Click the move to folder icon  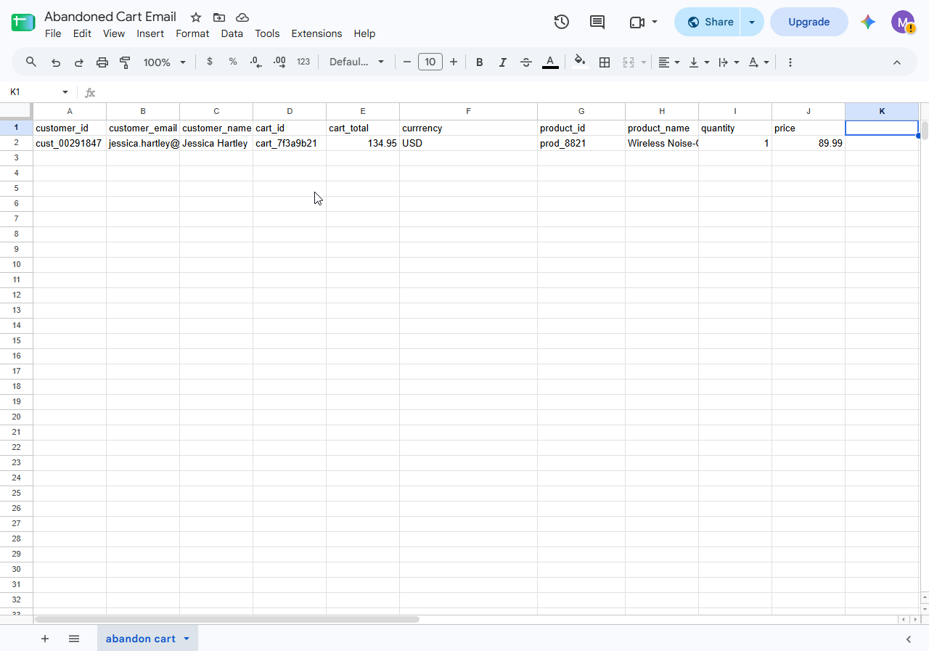(x=219, y=17)
